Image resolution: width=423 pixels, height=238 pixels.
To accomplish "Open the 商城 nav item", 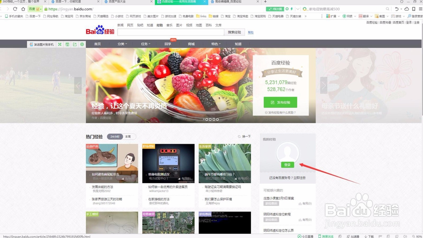I will coord(191,44).
